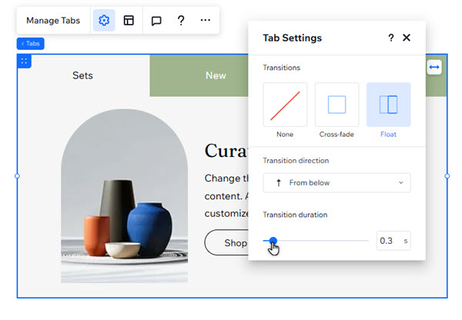Close the Tab Settings panel

click(x=407, y=38)
